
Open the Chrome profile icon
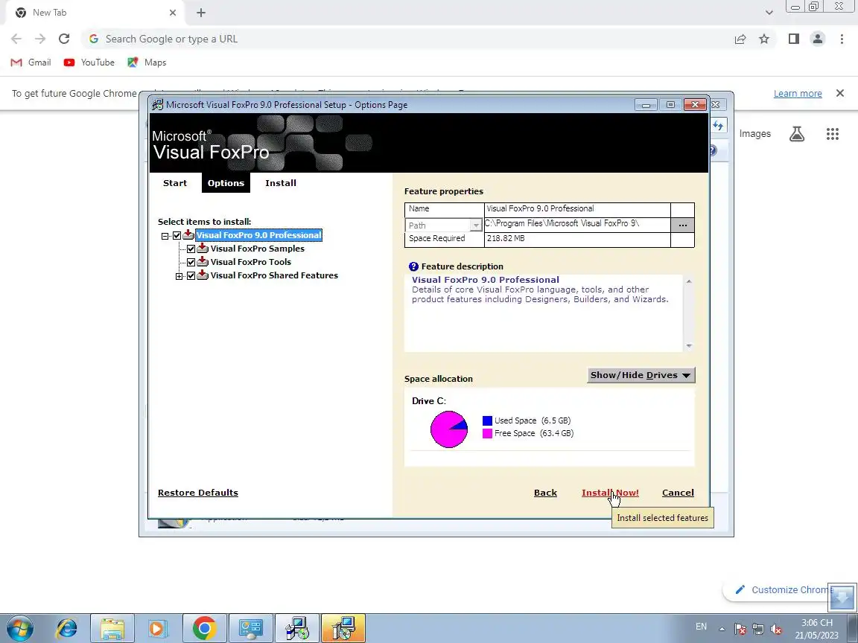818,39
